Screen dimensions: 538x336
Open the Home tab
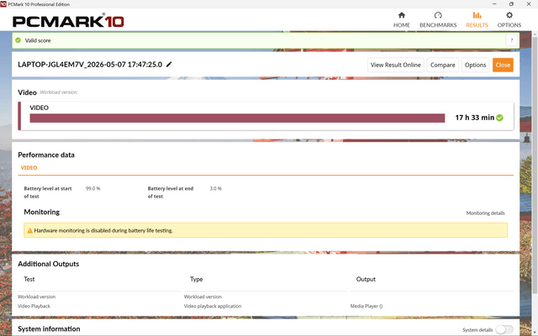[402, 20]
